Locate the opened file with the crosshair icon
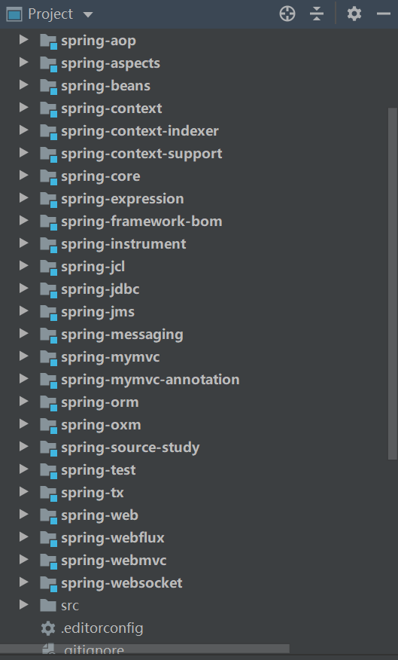This screenshot has height=660, width=398. 287,14
